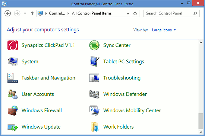Open the recent locations dropdown arrow

[x=25, y=13]
